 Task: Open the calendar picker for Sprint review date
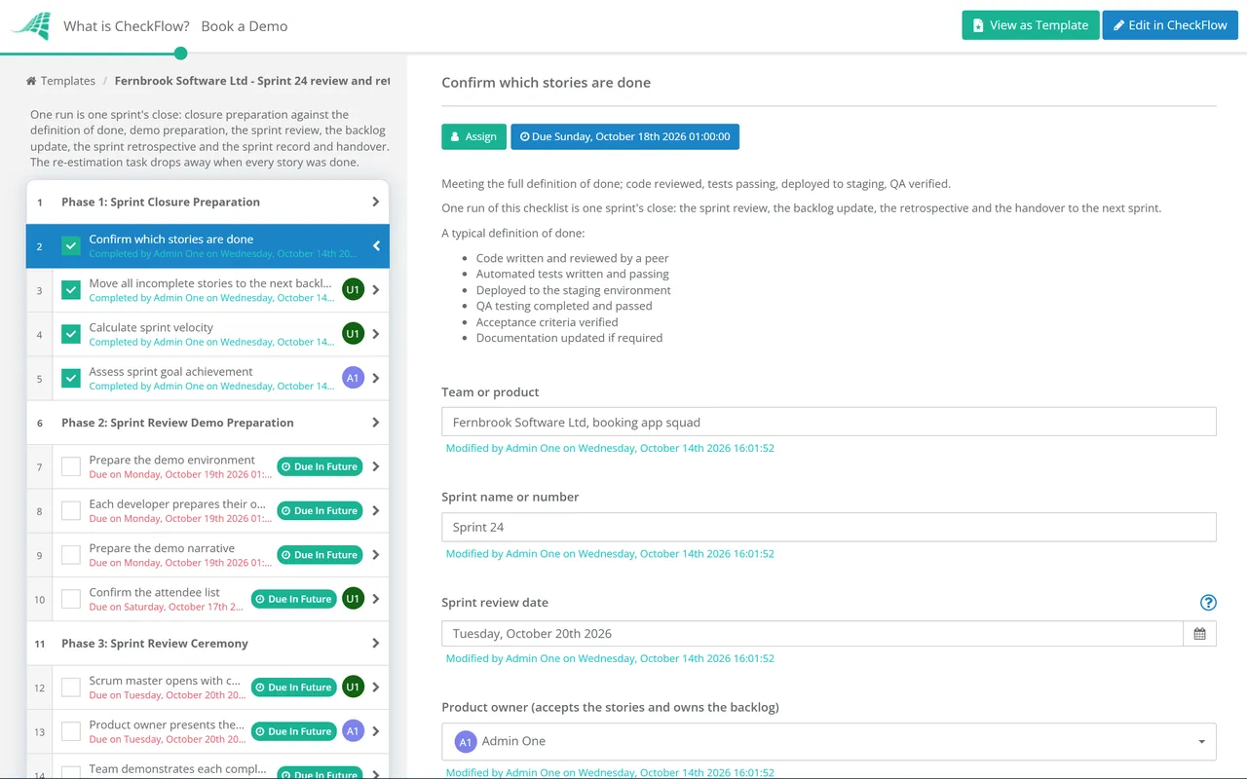[x=1199, y=634]
